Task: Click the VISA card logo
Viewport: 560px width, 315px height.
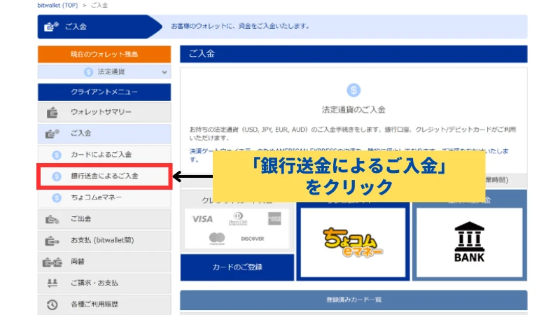Action: 202,219
